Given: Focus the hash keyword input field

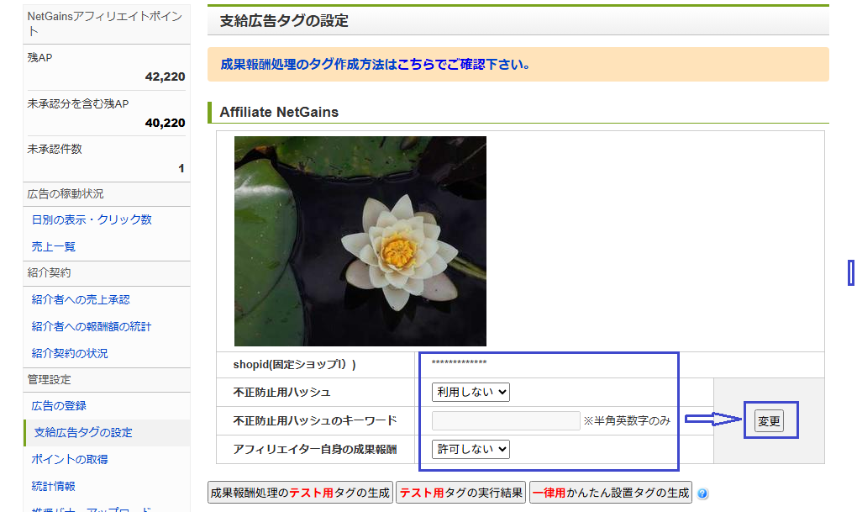Looking at the screenshot, I should click(x=506, y=420).
